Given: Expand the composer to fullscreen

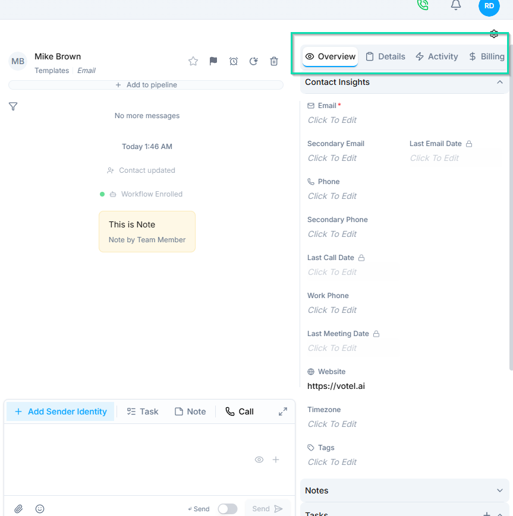Looking at the screenshot, I should click(283, 411).
